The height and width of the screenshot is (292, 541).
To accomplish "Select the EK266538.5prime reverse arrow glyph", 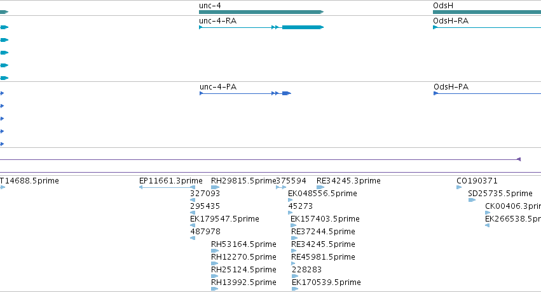I will (487, 225).
